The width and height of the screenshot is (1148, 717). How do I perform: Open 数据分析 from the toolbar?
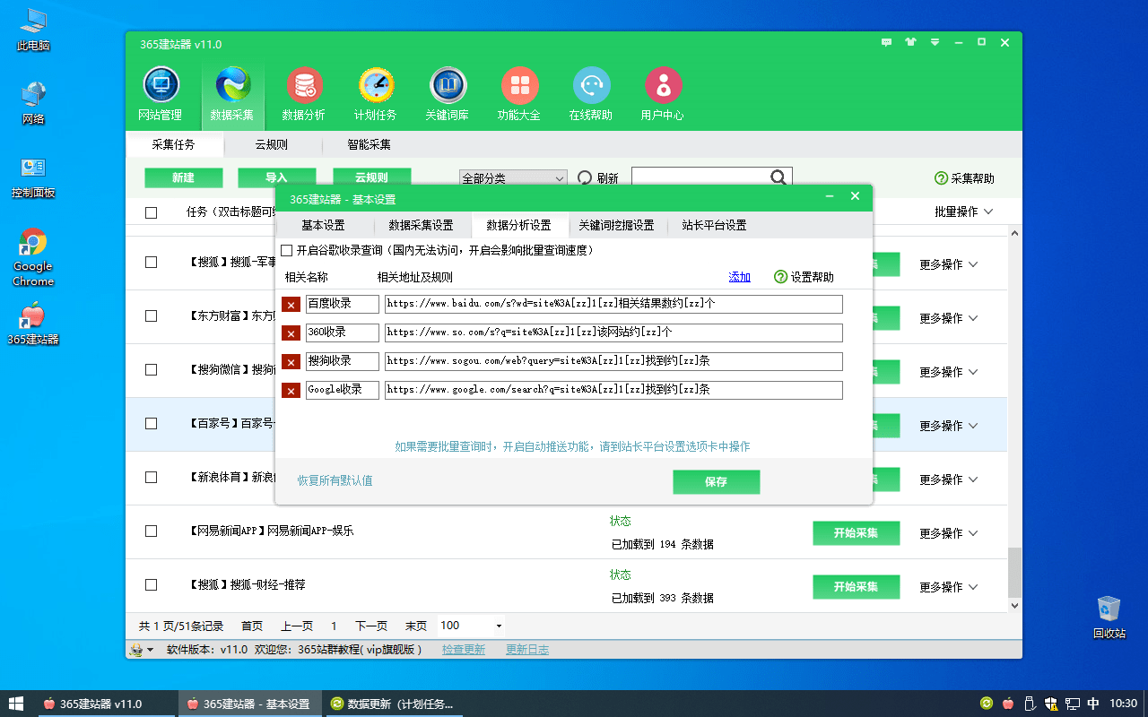click(x=304, y=94)
